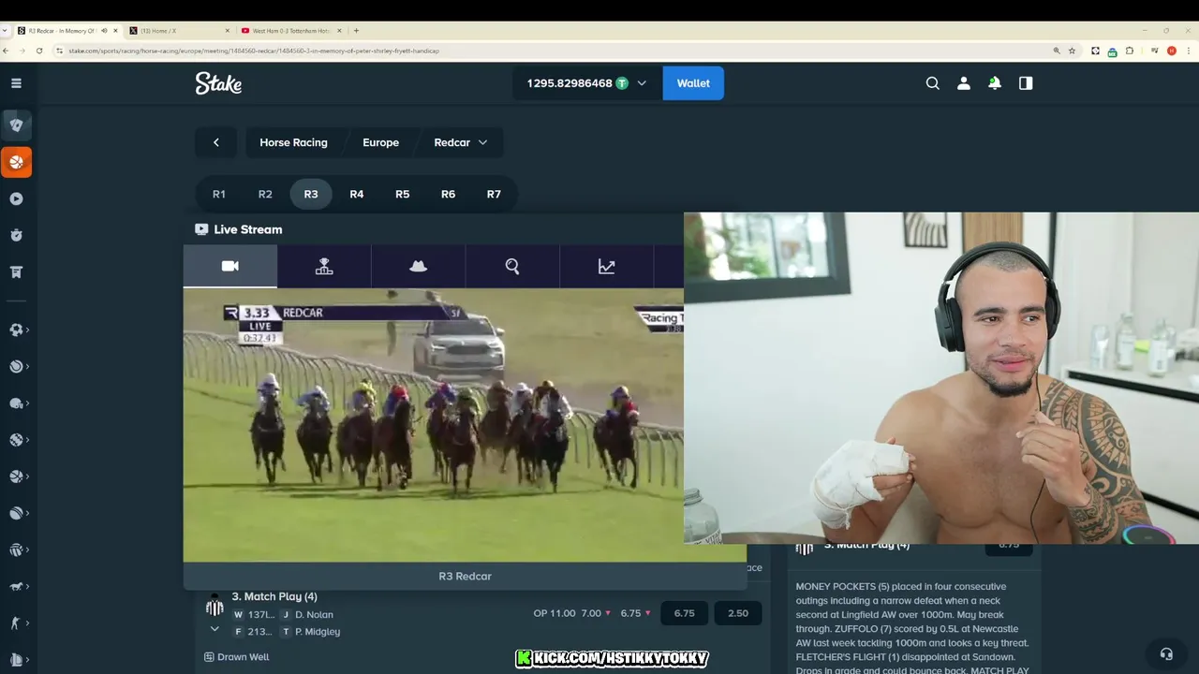Screen dimensions: 1199x674
Task: Click the Europe breadcrumb
Action: point(380,142)
